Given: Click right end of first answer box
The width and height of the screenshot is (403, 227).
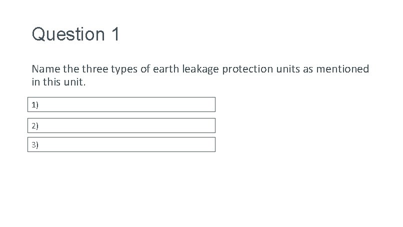Looking at the screenshot, I should click(210, 104).
